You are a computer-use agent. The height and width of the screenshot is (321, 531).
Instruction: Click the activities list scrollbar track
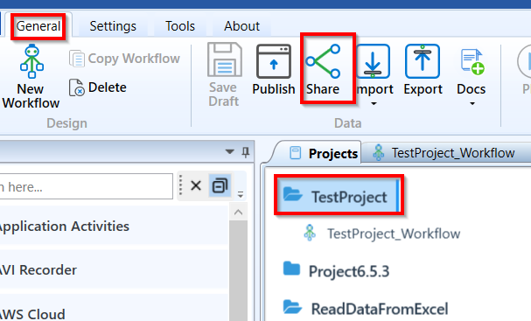click(x=239, y=271)
